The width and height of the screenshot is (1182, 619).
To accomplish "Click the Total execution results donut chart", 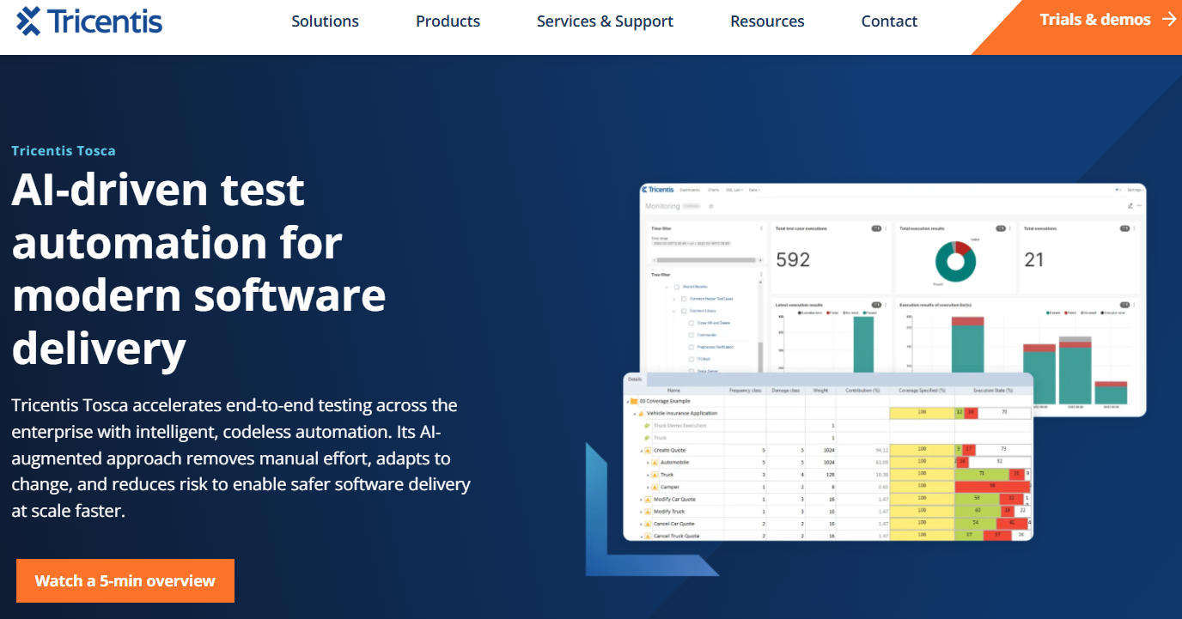I will 954,262.
